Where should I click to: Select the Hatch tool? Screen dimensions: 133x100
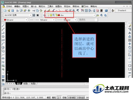(x=3, y=77)
